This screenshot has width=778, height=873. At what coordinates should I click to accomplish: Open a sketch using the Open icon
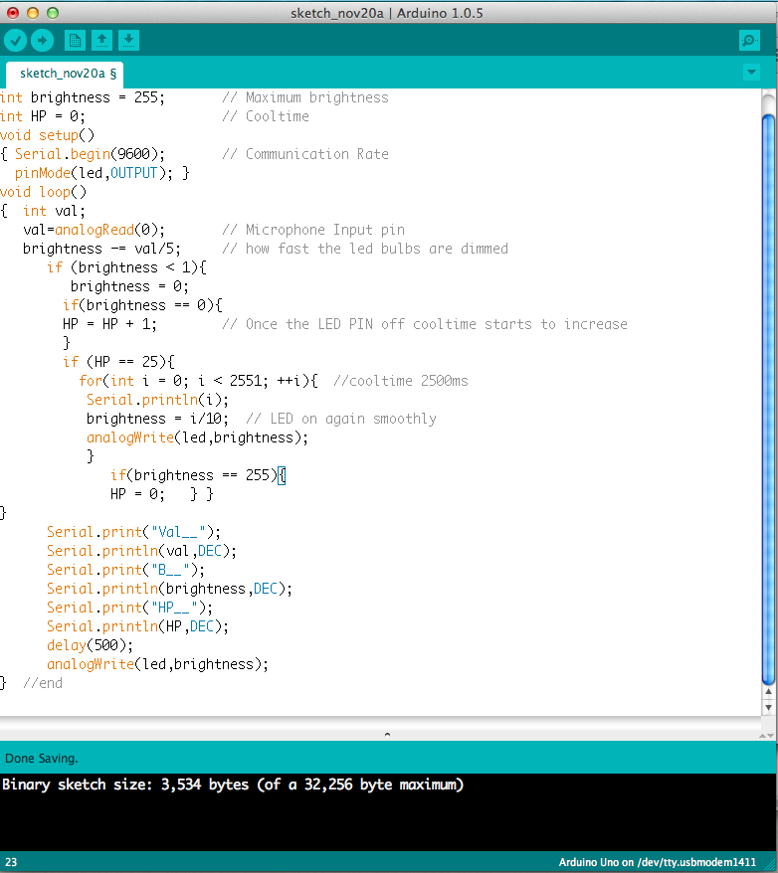101,40
